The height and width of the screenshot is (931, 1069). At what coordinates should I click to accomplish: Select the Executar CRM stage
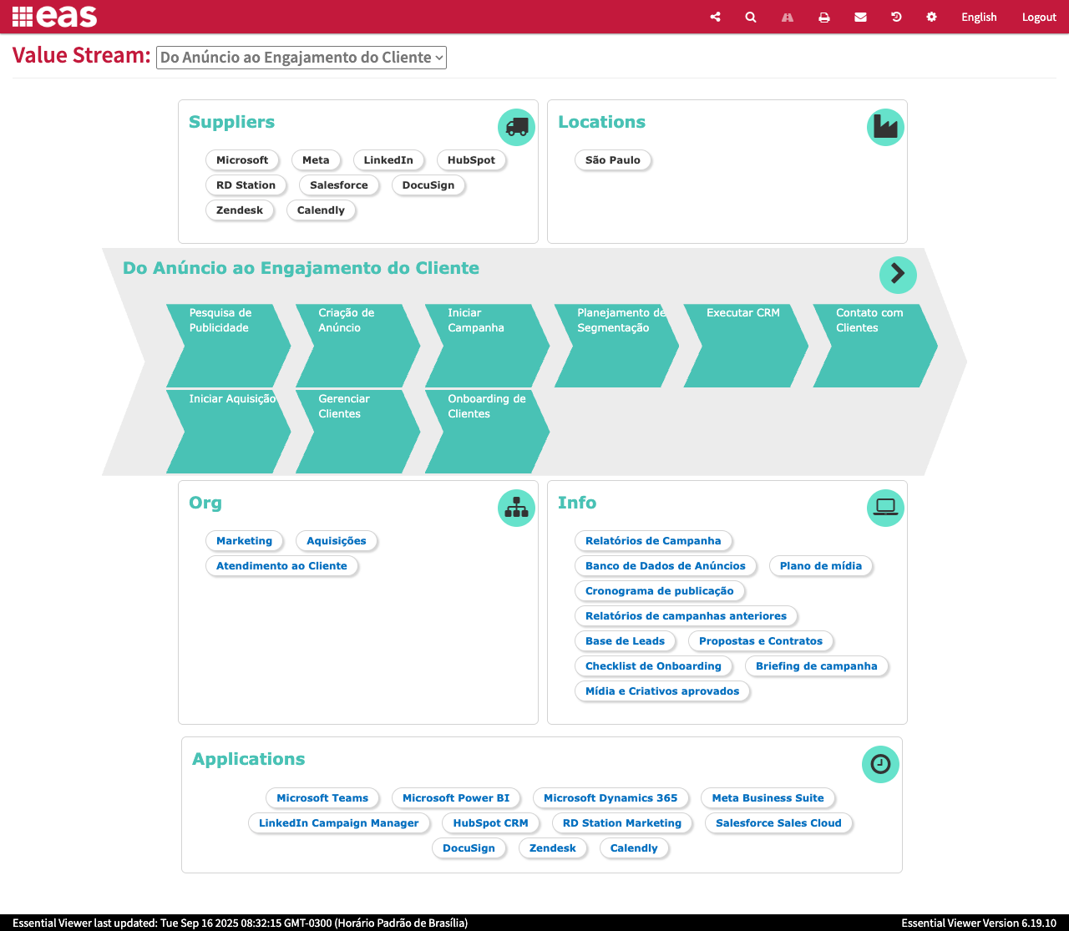[x=746, y=346]
